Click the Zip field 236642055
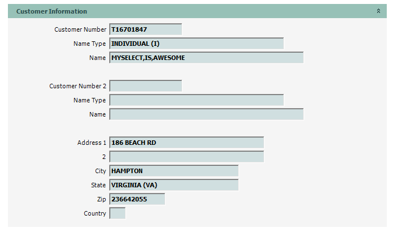This screenshot has height=232, width=406. coord(137,199)
